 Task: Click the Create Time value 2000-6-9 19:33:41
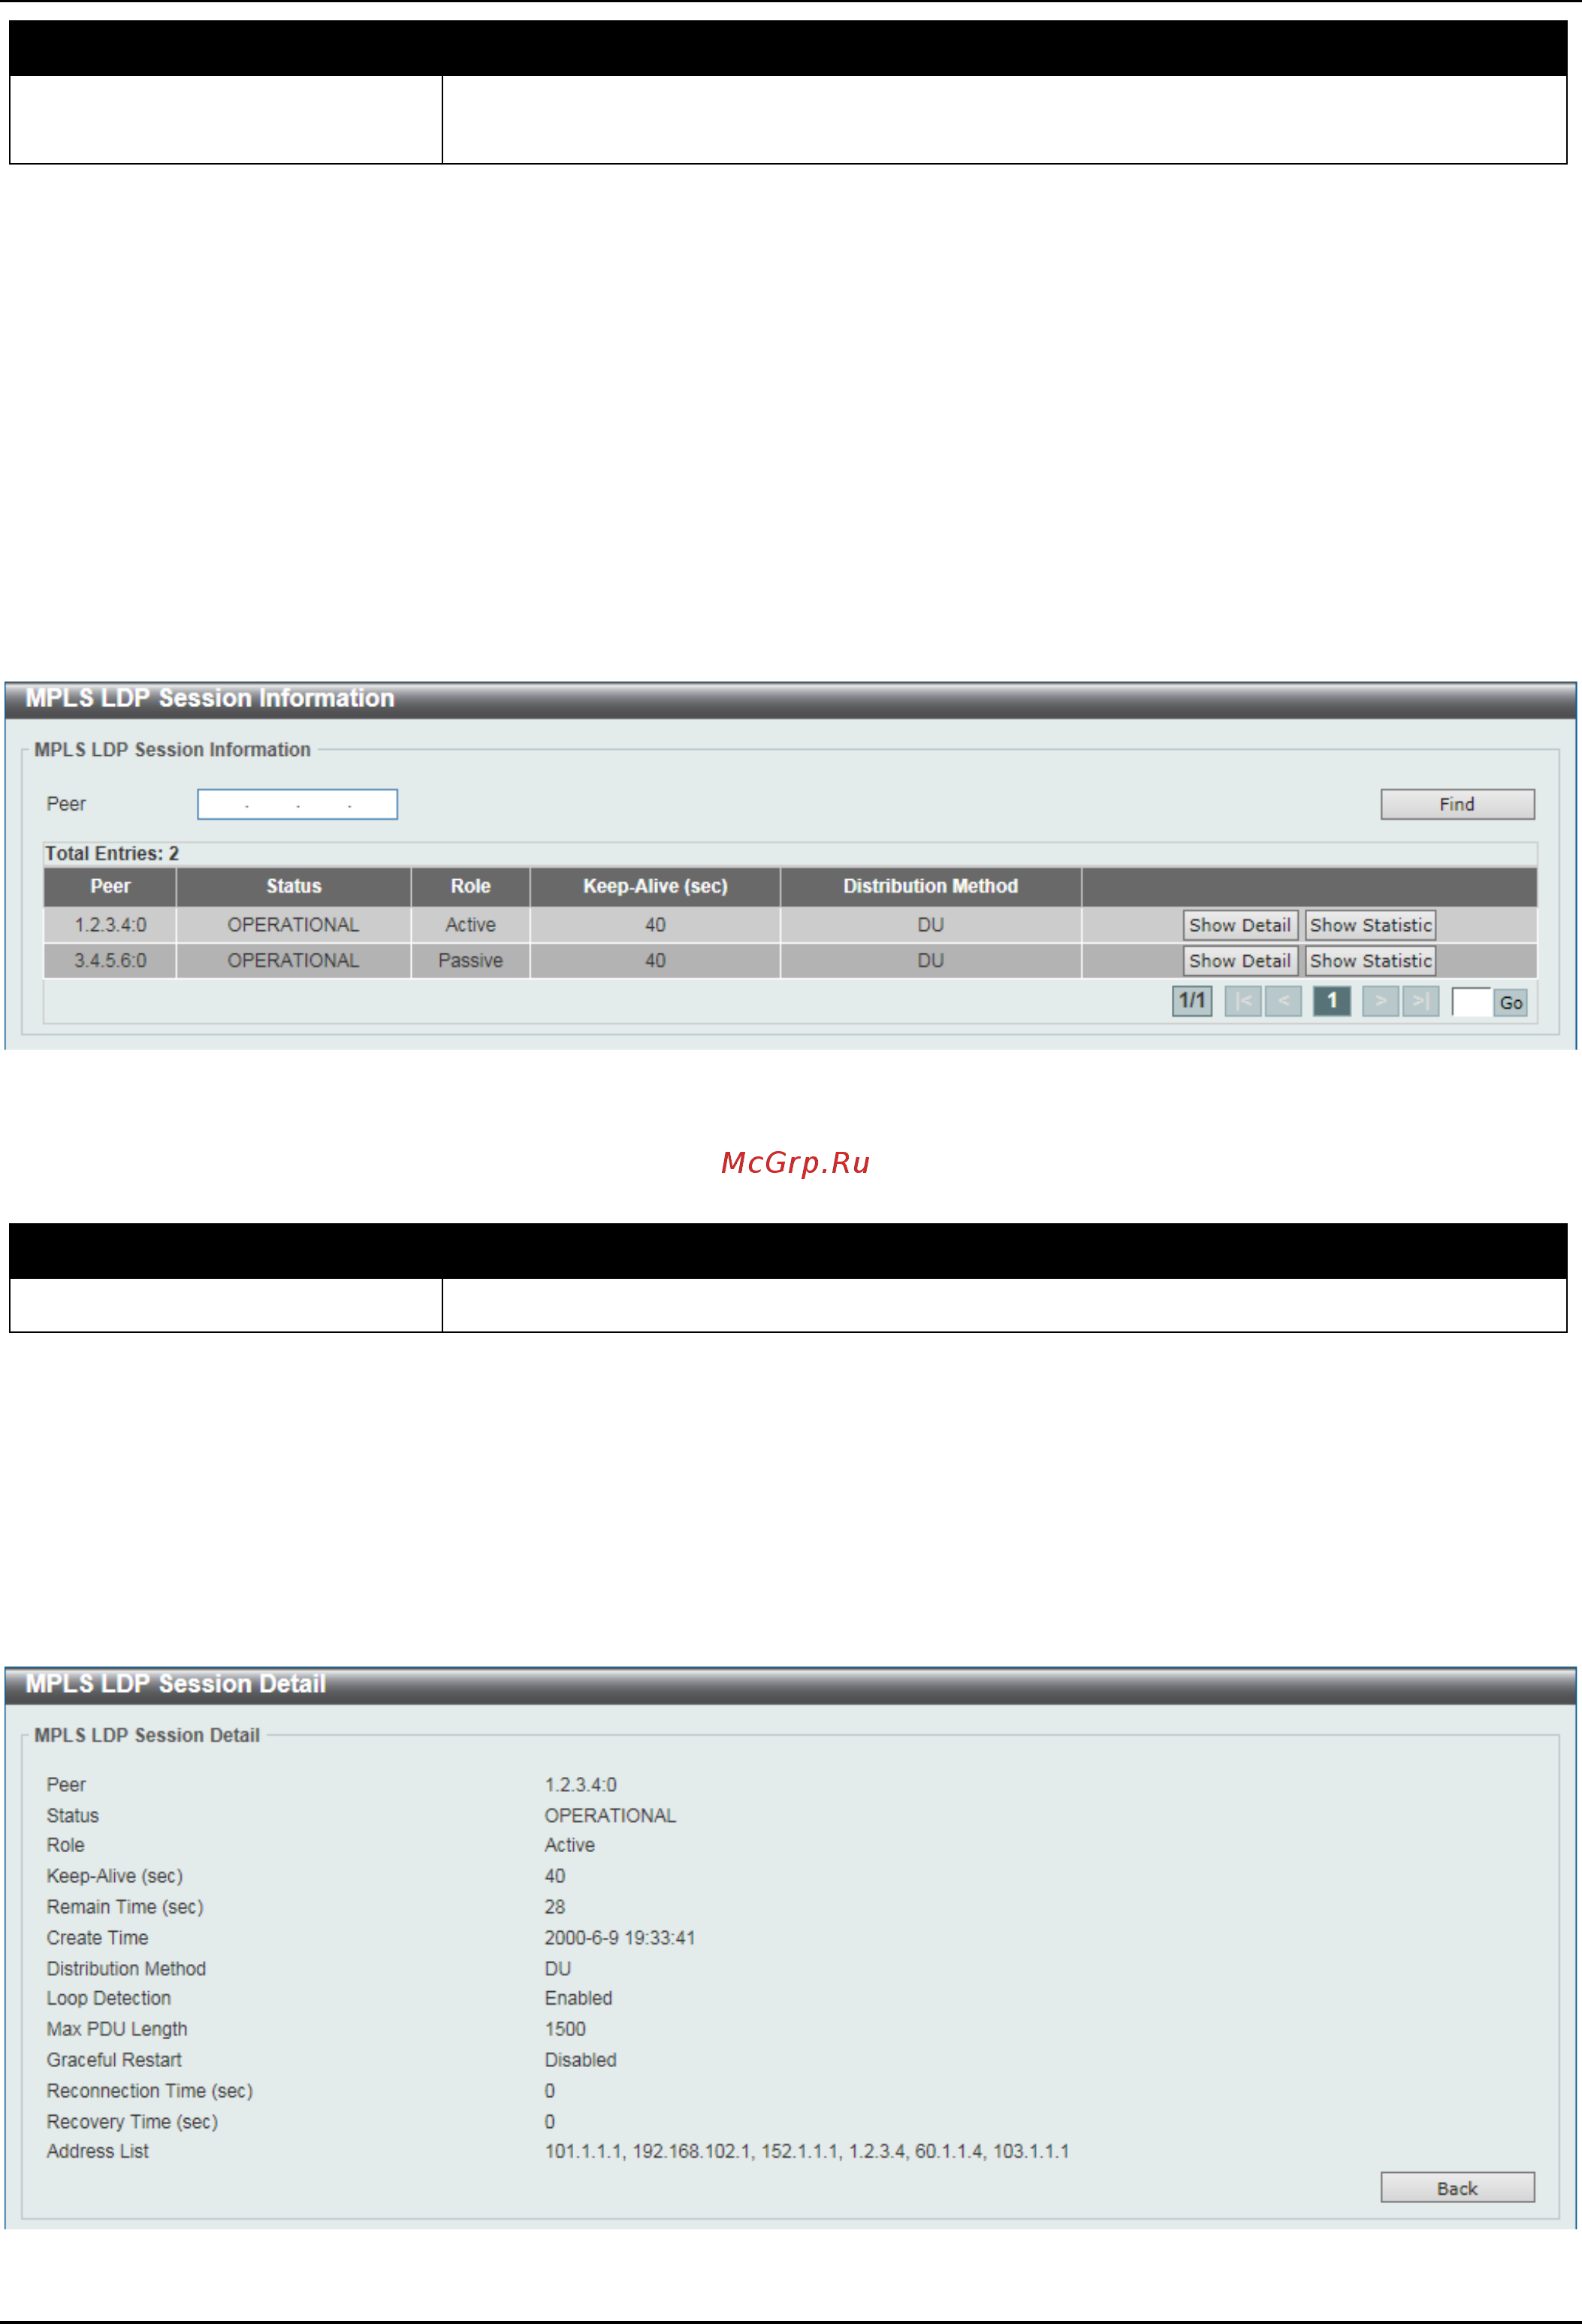tap(619, 1938)
